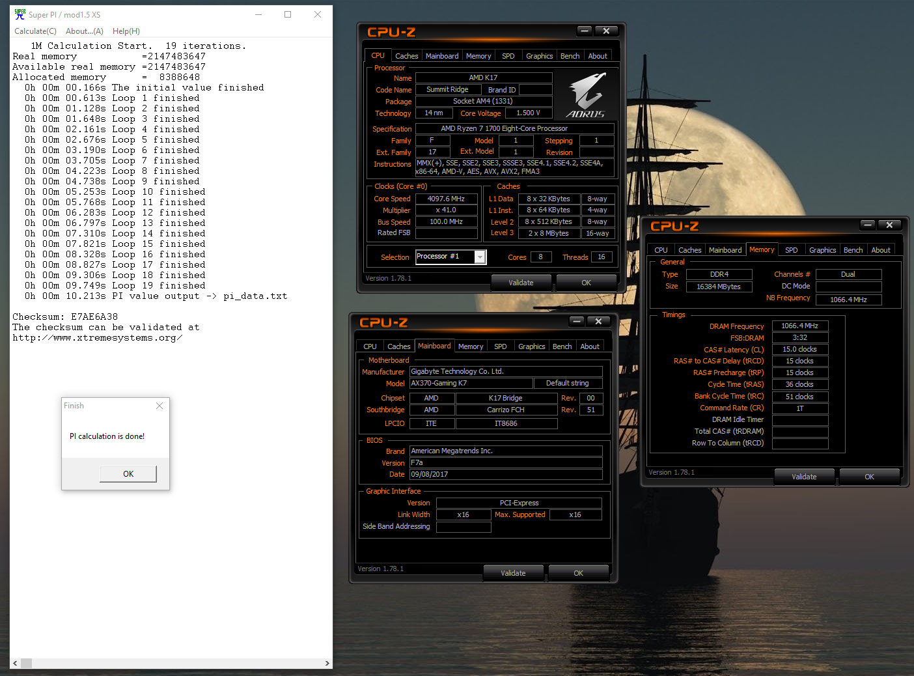Open Calculate(C) menu in Super PI

35,31
